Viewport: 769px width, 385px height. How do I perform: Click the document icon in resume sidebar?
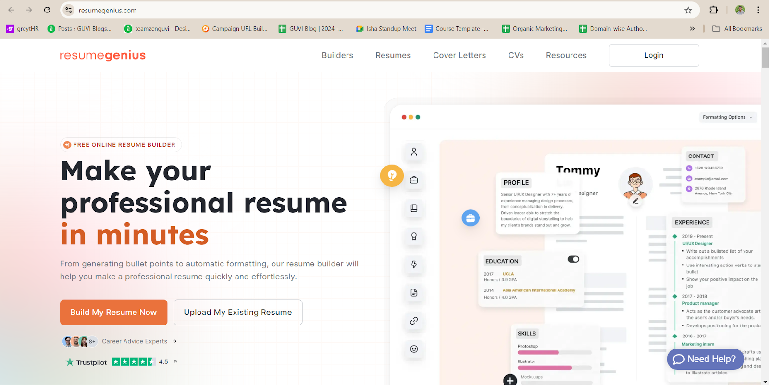coord(414,293)
